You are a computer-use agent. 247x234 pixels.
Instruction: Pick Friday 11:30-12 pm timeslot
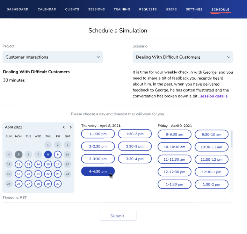pos(211,159)
